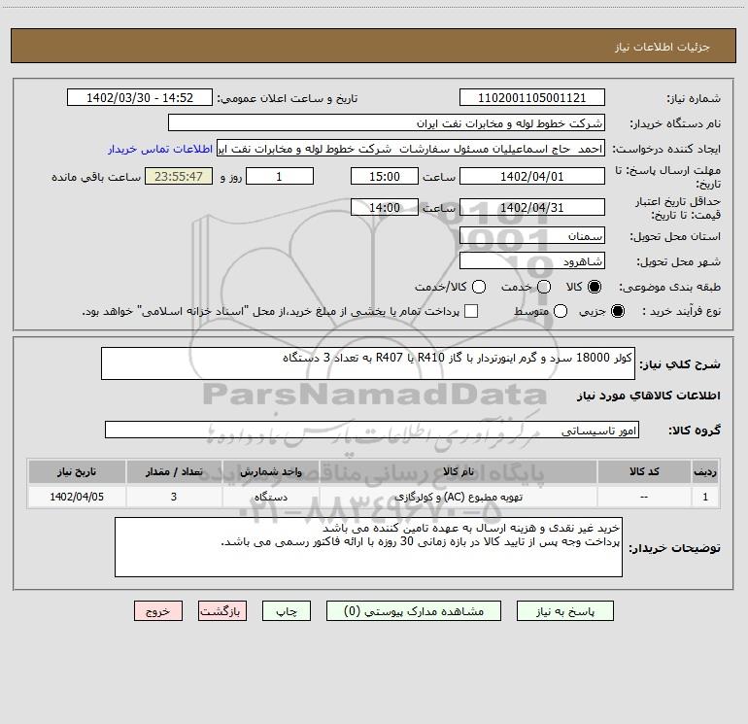
Task: Click the announcement date field 1402/03/30 - 14:52
Action: coord(139,98)
